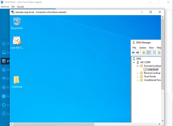Click the Forward arrow in DNS Manager toolbar
Image resolution: width=173 pixels, height=126 pixels.
pos(138,53)
